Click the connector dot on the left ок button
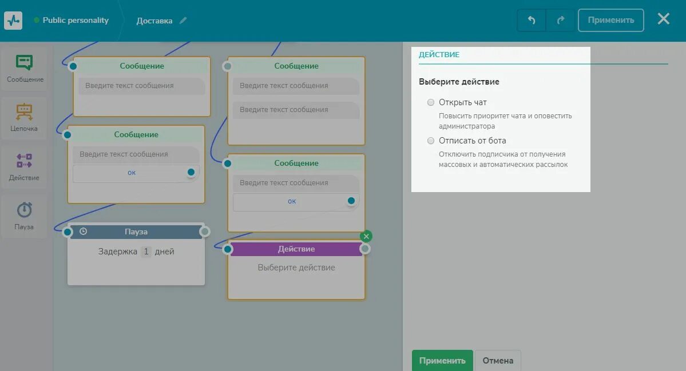 click(191, 172)
